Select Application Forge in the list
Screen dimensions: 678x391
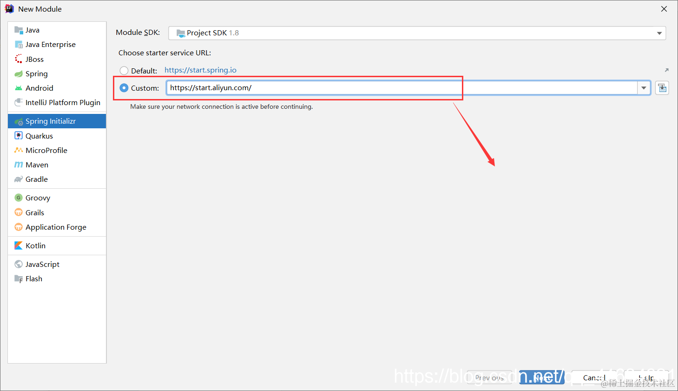point(56,227)
